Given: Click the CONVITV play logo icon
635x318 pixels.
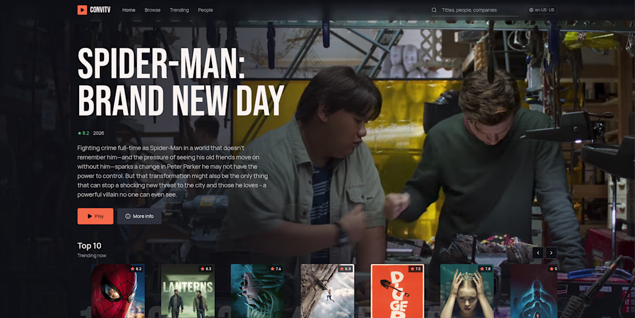Looking at the screenshot, I should coord(82,10).
